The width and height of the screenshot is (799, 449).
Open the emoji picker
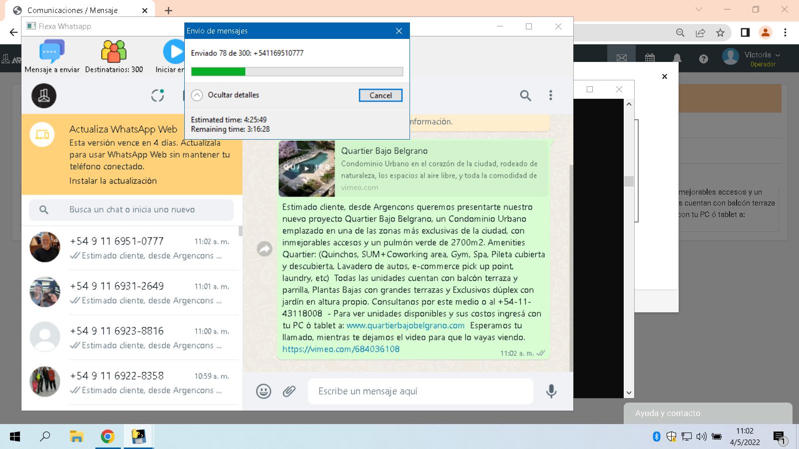coord(263,391)
